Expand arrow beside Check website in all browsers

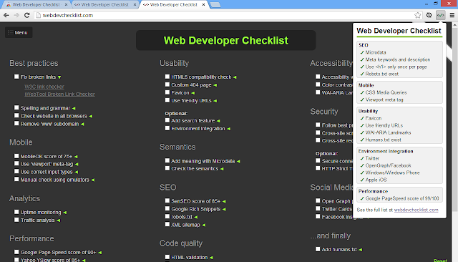91,116
